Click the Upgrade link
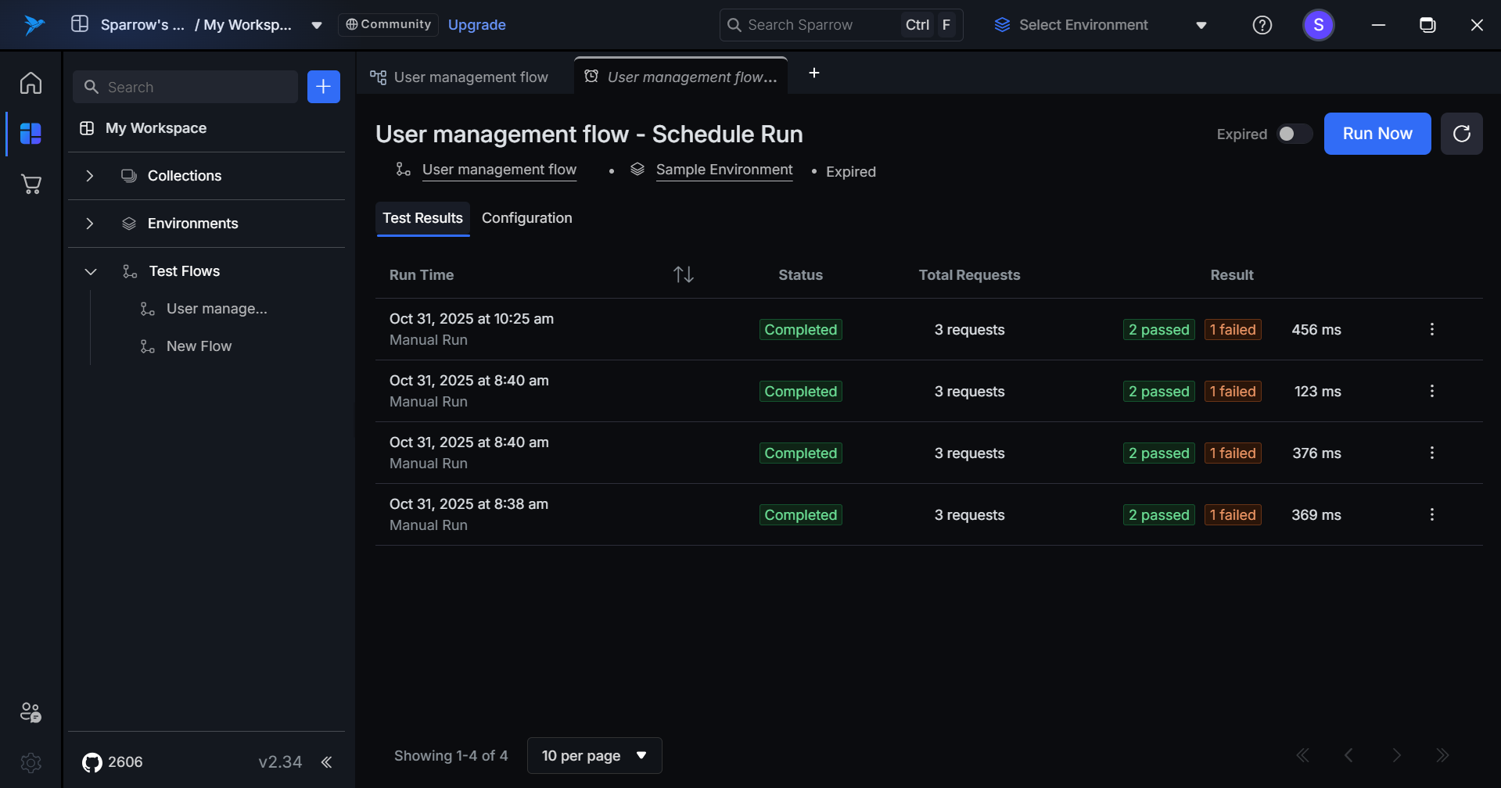Screen dimensions: 1501x788 pyautogui.click(x=476, y=25)
